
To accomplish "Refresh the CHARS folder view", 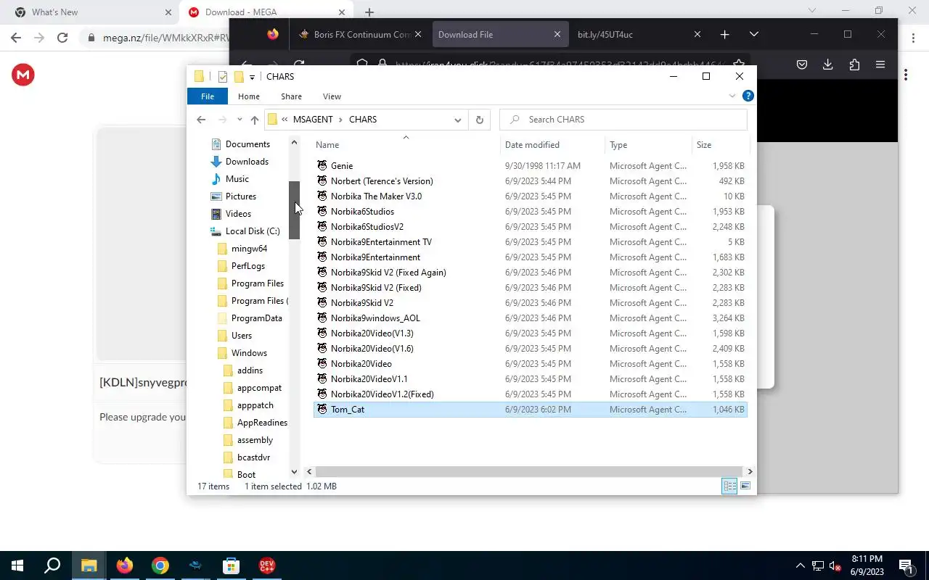I will (479, 120).
